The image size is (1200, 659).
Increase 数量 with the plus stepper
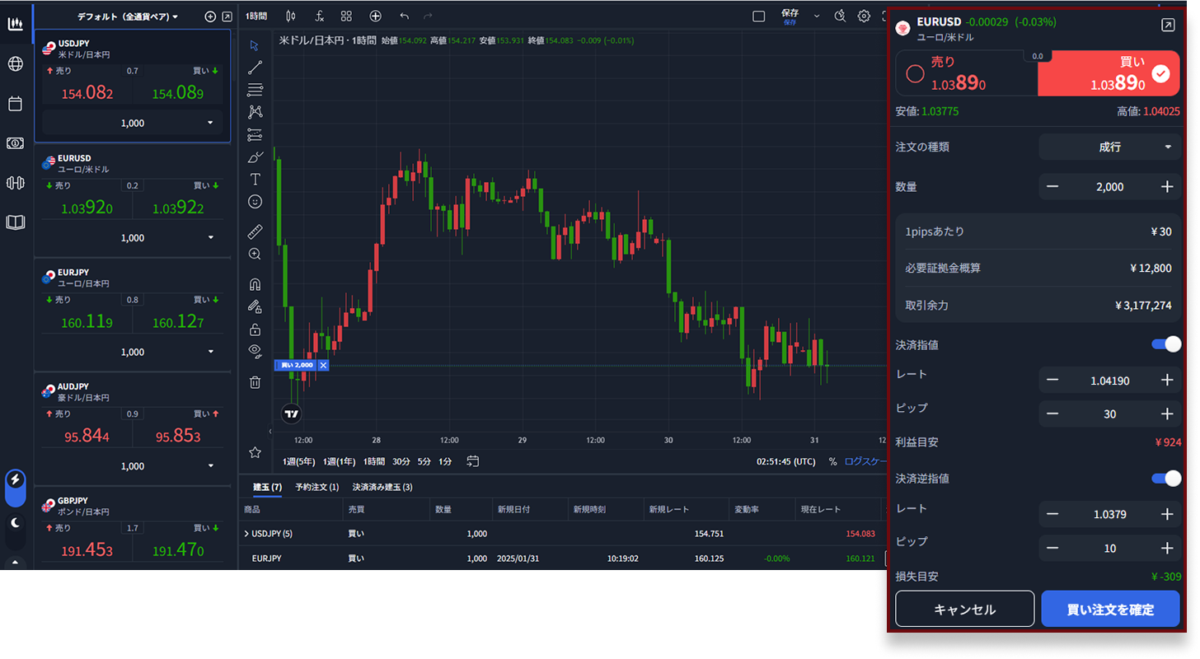(x=1167, y=187)
